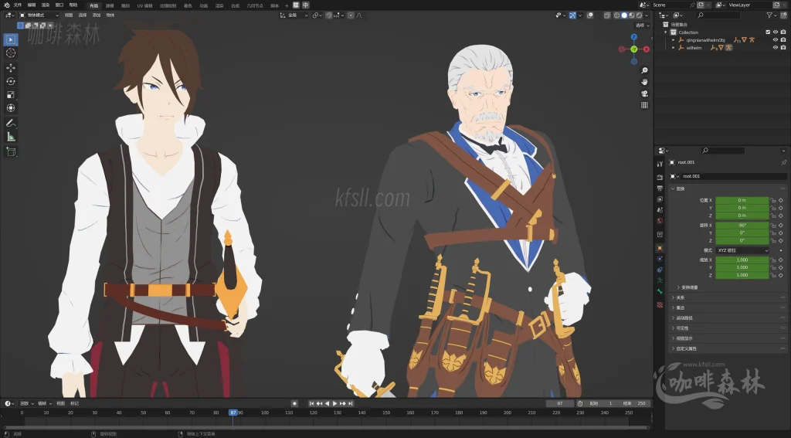
Task: Open rotation mode XYZ Euler dropdown
Action: [742, 250]
